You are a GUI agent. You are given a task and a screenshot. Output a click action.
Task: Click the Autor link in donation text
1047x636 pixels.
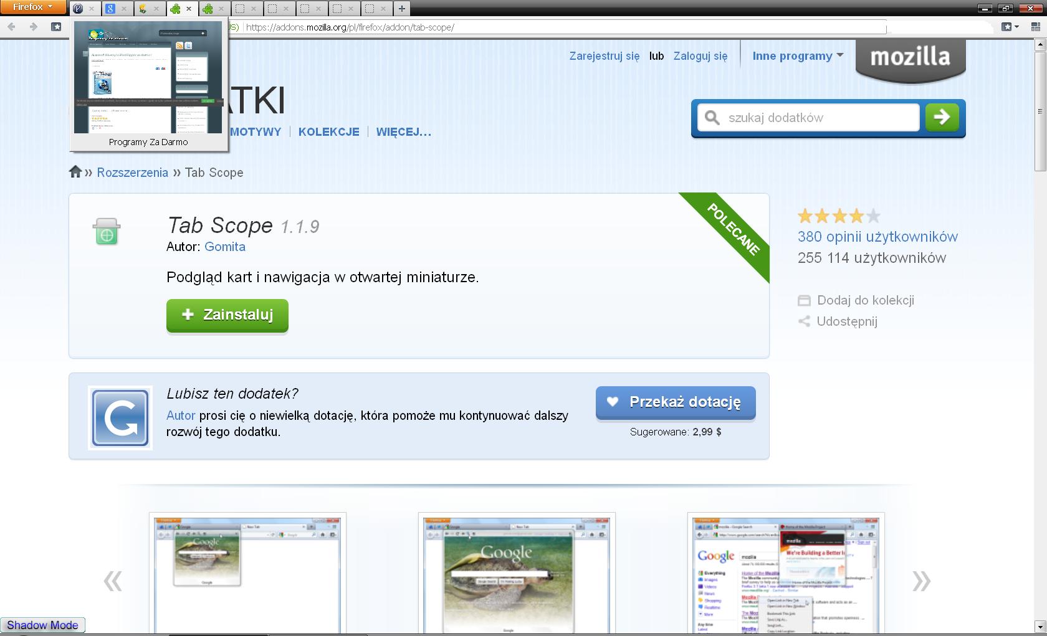[181, 415]
